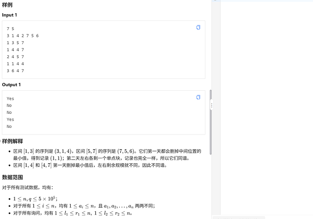Click the '数据范围' heading

click(12, 177)
